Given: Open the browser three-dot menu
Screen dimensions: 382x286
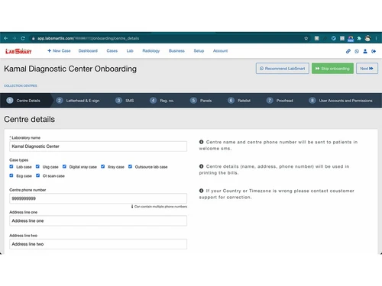Looking at the screenshot, I should tap(376, 38).
